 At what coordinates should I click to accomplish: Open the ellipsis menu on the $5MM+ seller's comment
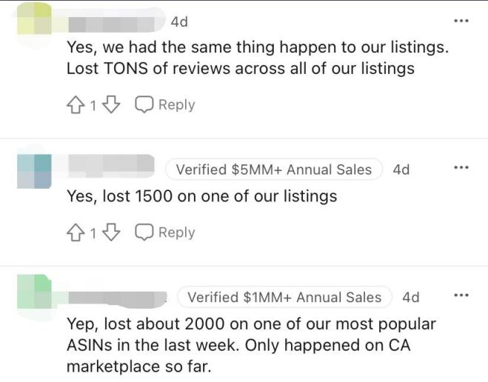(461, 168)
